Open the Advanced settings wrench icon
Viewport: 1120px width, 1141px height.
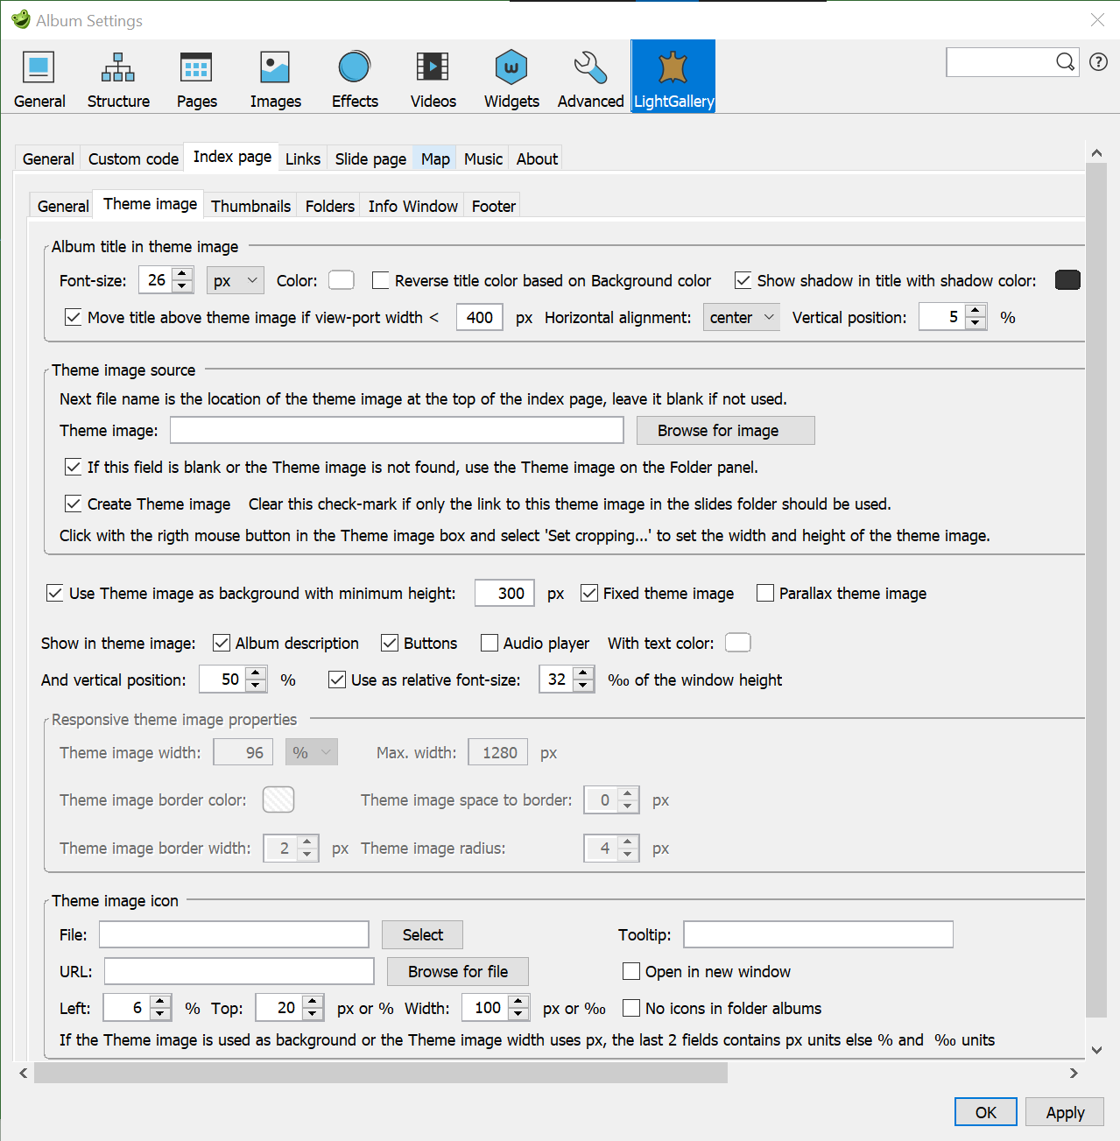point(588,76)
